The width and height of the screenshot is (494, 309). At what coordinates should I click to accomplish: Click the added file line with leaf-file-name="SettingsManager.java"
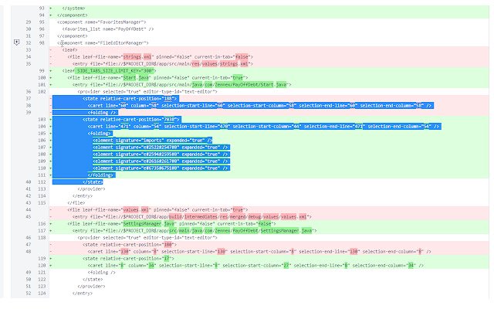pos(171,223)
